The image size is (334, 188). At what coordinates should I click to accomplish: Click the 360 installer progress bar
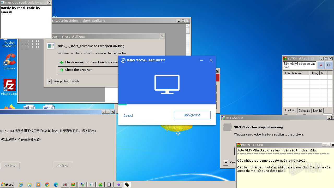167,105
